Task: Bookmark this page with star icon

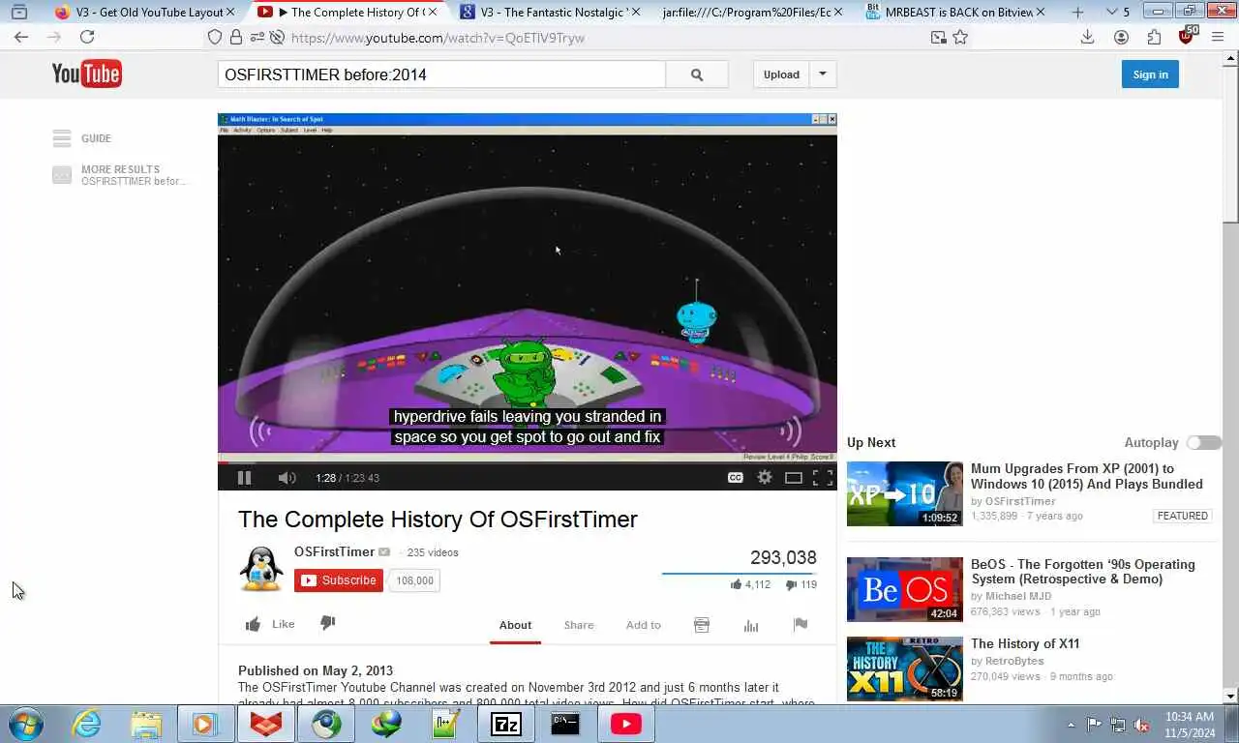Action: (x=960, y=37)
